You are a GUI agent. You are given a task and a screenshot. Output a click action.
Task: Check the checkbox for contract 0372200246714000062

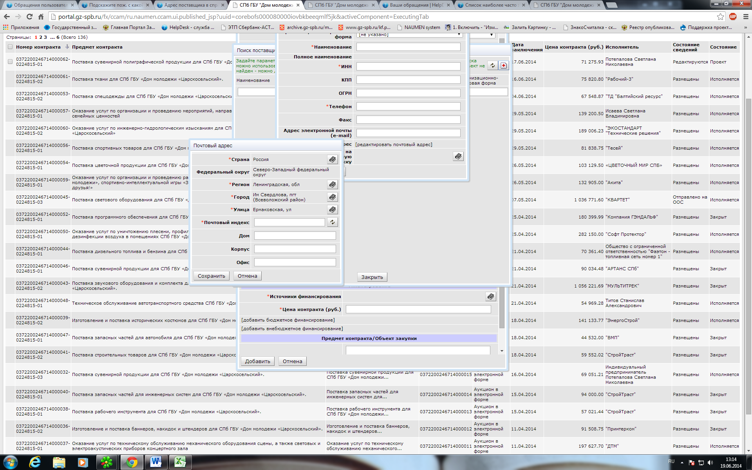tap(10, 62)
